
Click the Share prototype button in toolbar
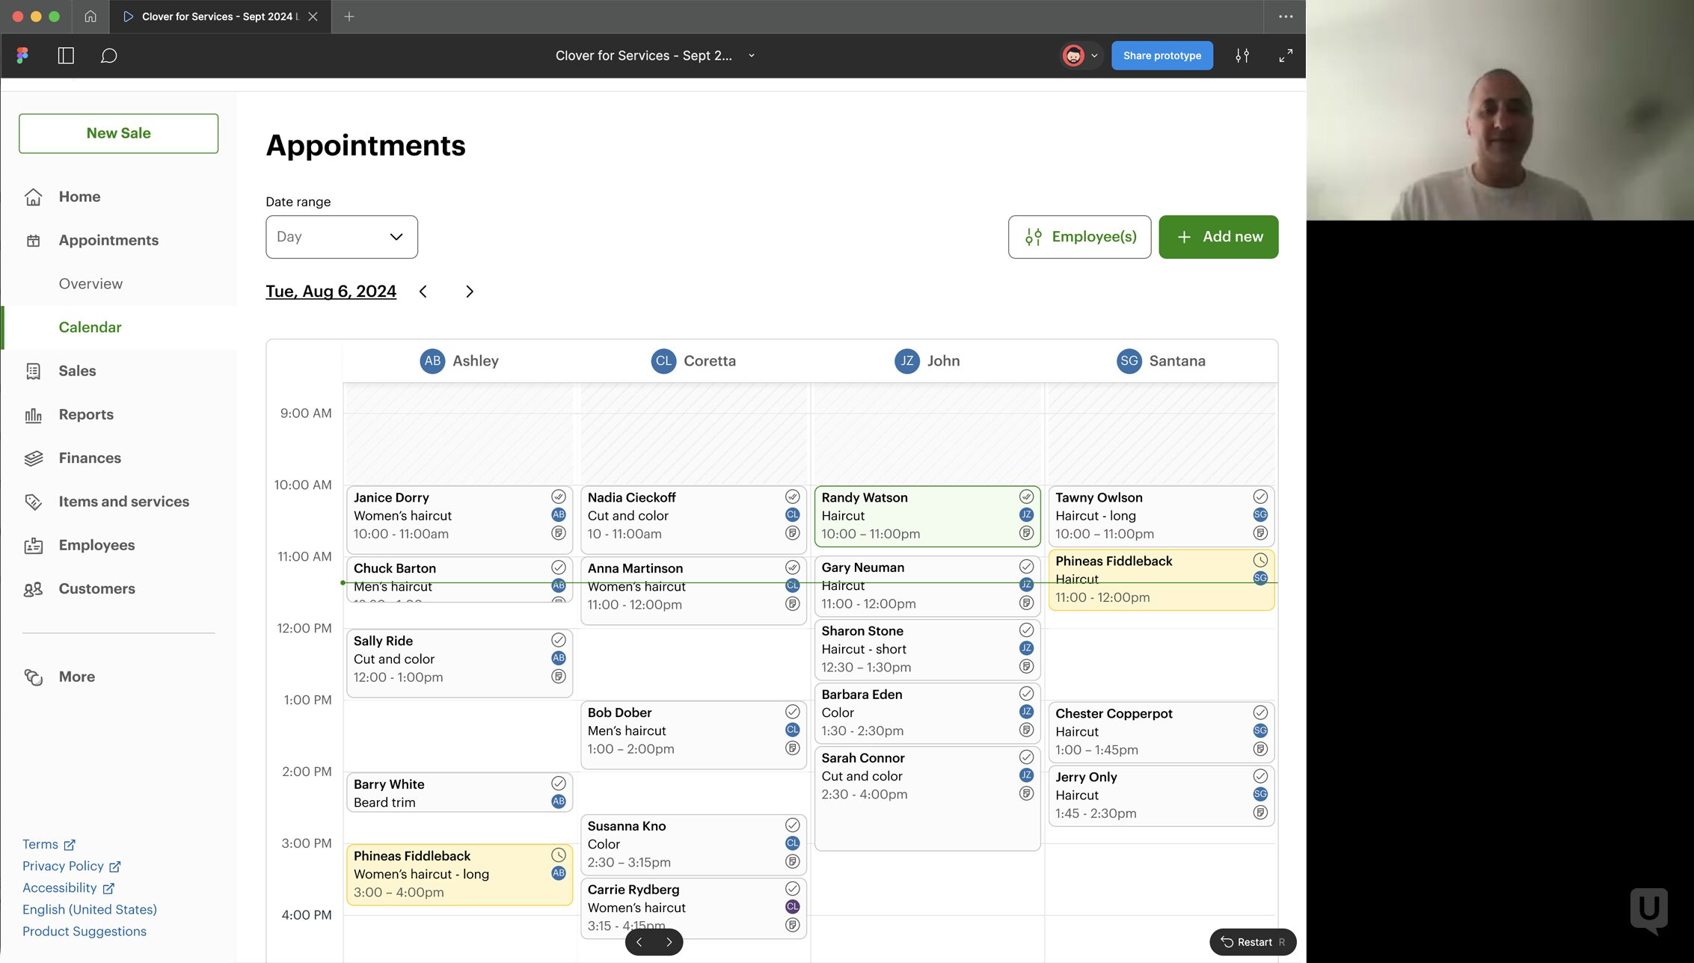click(1162, 55)
